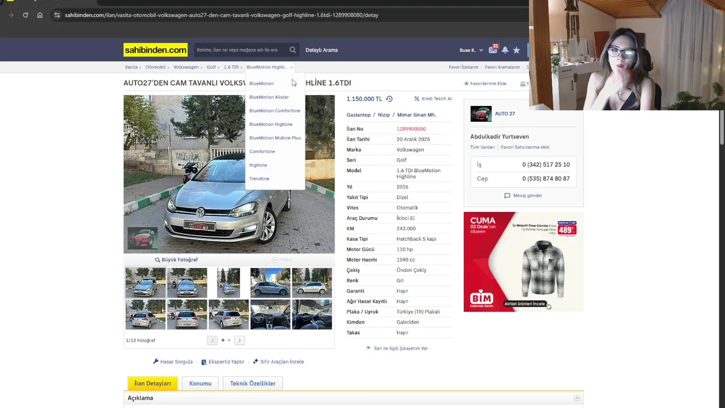
Task: Click the Nizip location link
Action: point(384,115)
